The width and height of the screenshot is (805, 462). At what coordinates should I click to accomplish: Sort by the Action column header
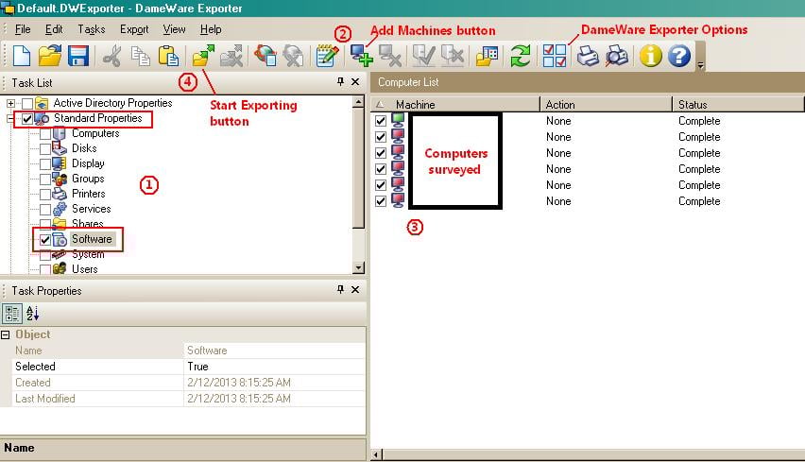[x=607, y=104]
